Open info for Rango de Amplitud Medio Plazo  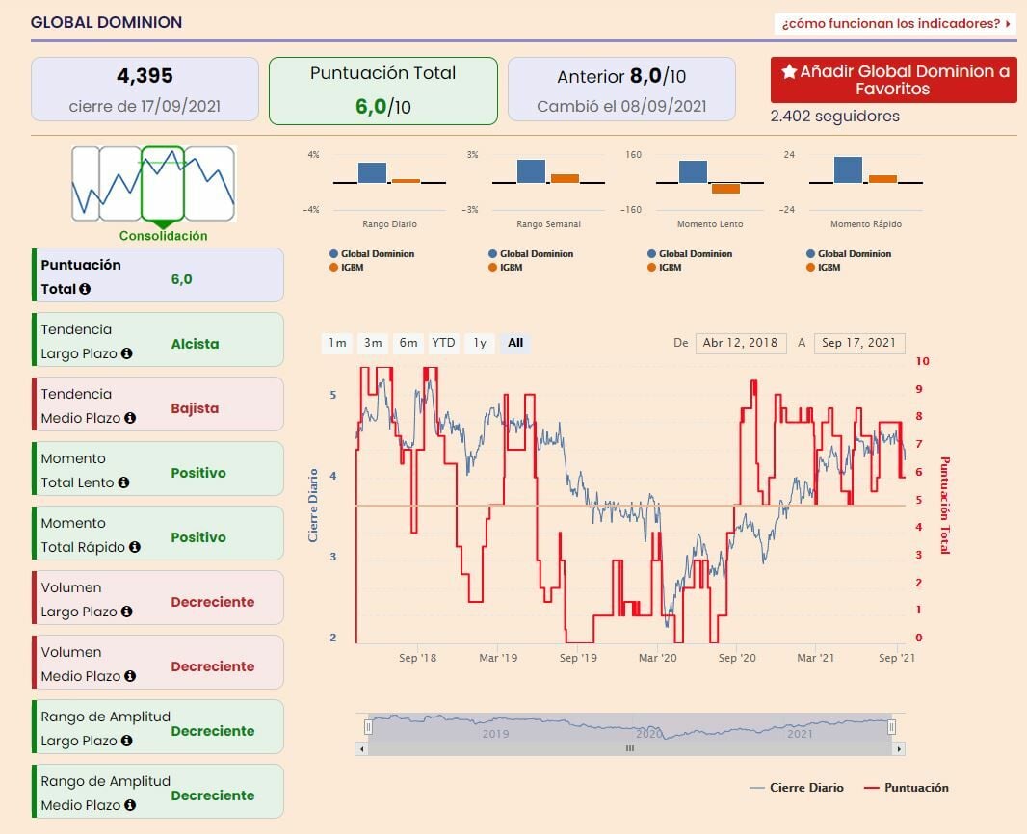130,804
